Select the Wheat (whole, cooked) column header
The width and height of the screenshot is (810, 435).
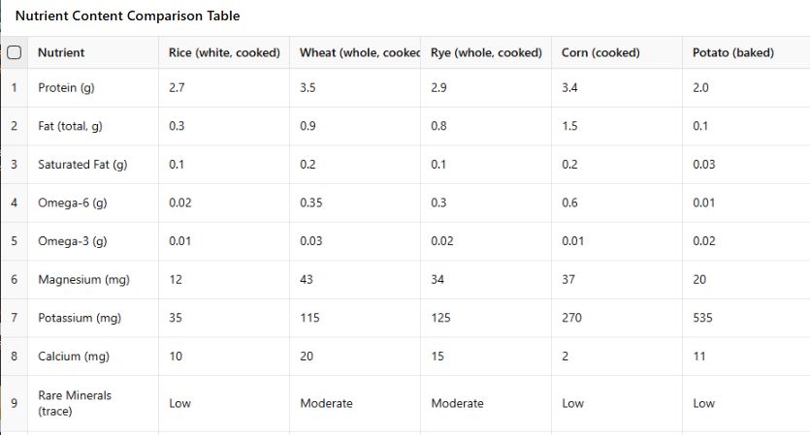[x=355, y=52]
